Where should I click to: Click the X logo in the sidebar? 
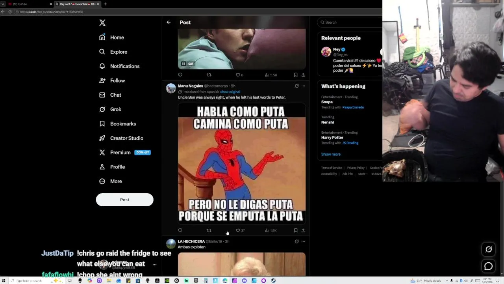click(x=102, y=23)
